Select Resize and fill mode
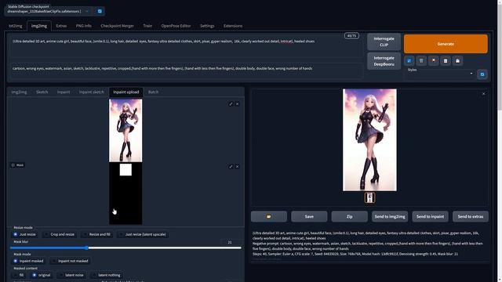This screenshot has width=502, height=282. [97, 234]
